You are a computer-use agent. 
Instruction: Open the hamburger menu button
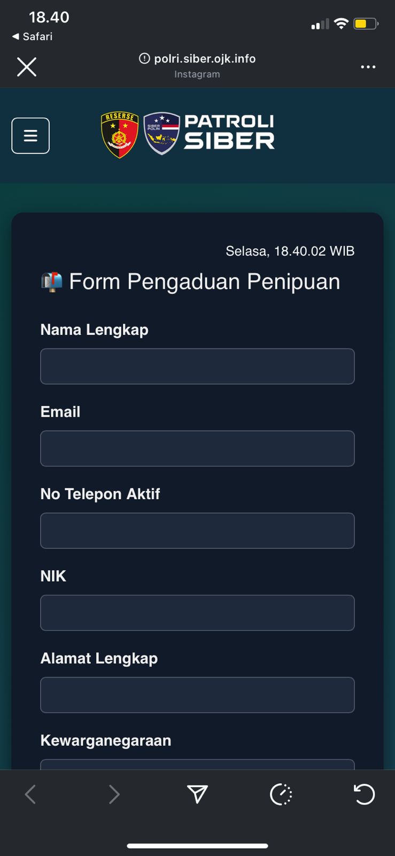tap(30, 136)
